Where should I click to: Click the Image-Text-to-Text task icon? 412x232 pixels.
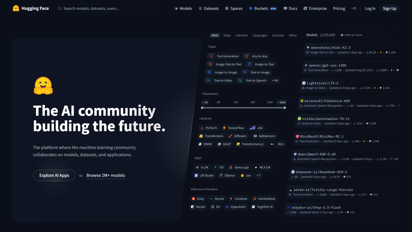(x=210, y=64)
